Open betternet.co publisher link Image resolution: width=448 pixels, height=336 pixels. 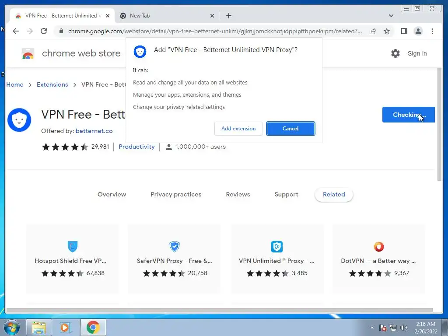coord(94,131)
